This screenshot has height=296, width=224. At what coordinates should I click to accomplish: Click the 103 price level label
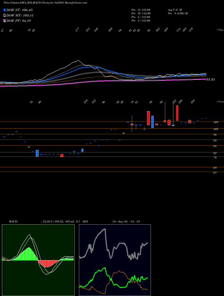coord(215,129)
